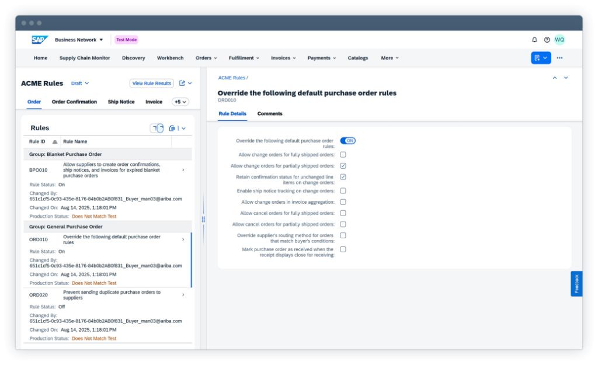Uncheck Allow change orders for partially shipped orders
This screenshot has width=598, height=365.
click(343, 165)
